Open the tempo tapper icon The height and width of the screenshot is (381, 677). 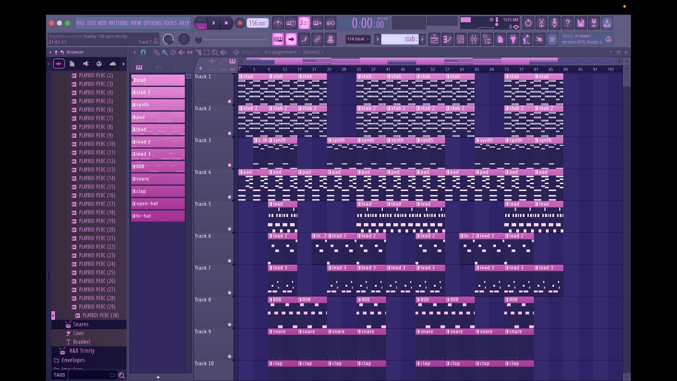526,39
